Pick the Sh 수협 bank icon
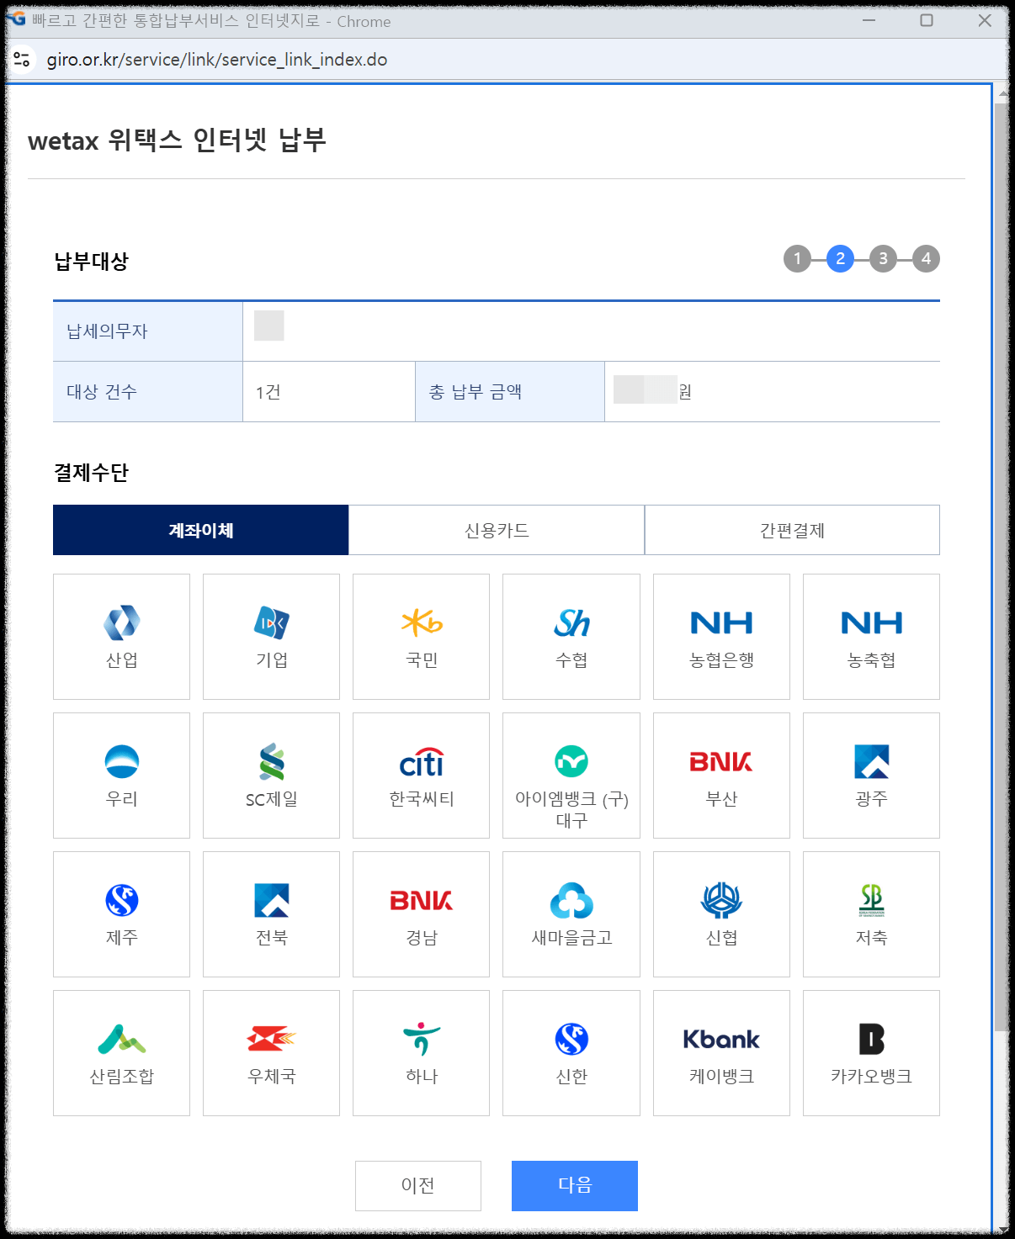 [571, 637]
